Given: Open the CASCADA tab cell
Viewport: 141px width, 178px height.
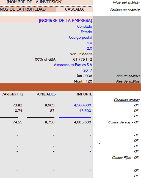Looking at the screenshot, I should click(74, 9).
